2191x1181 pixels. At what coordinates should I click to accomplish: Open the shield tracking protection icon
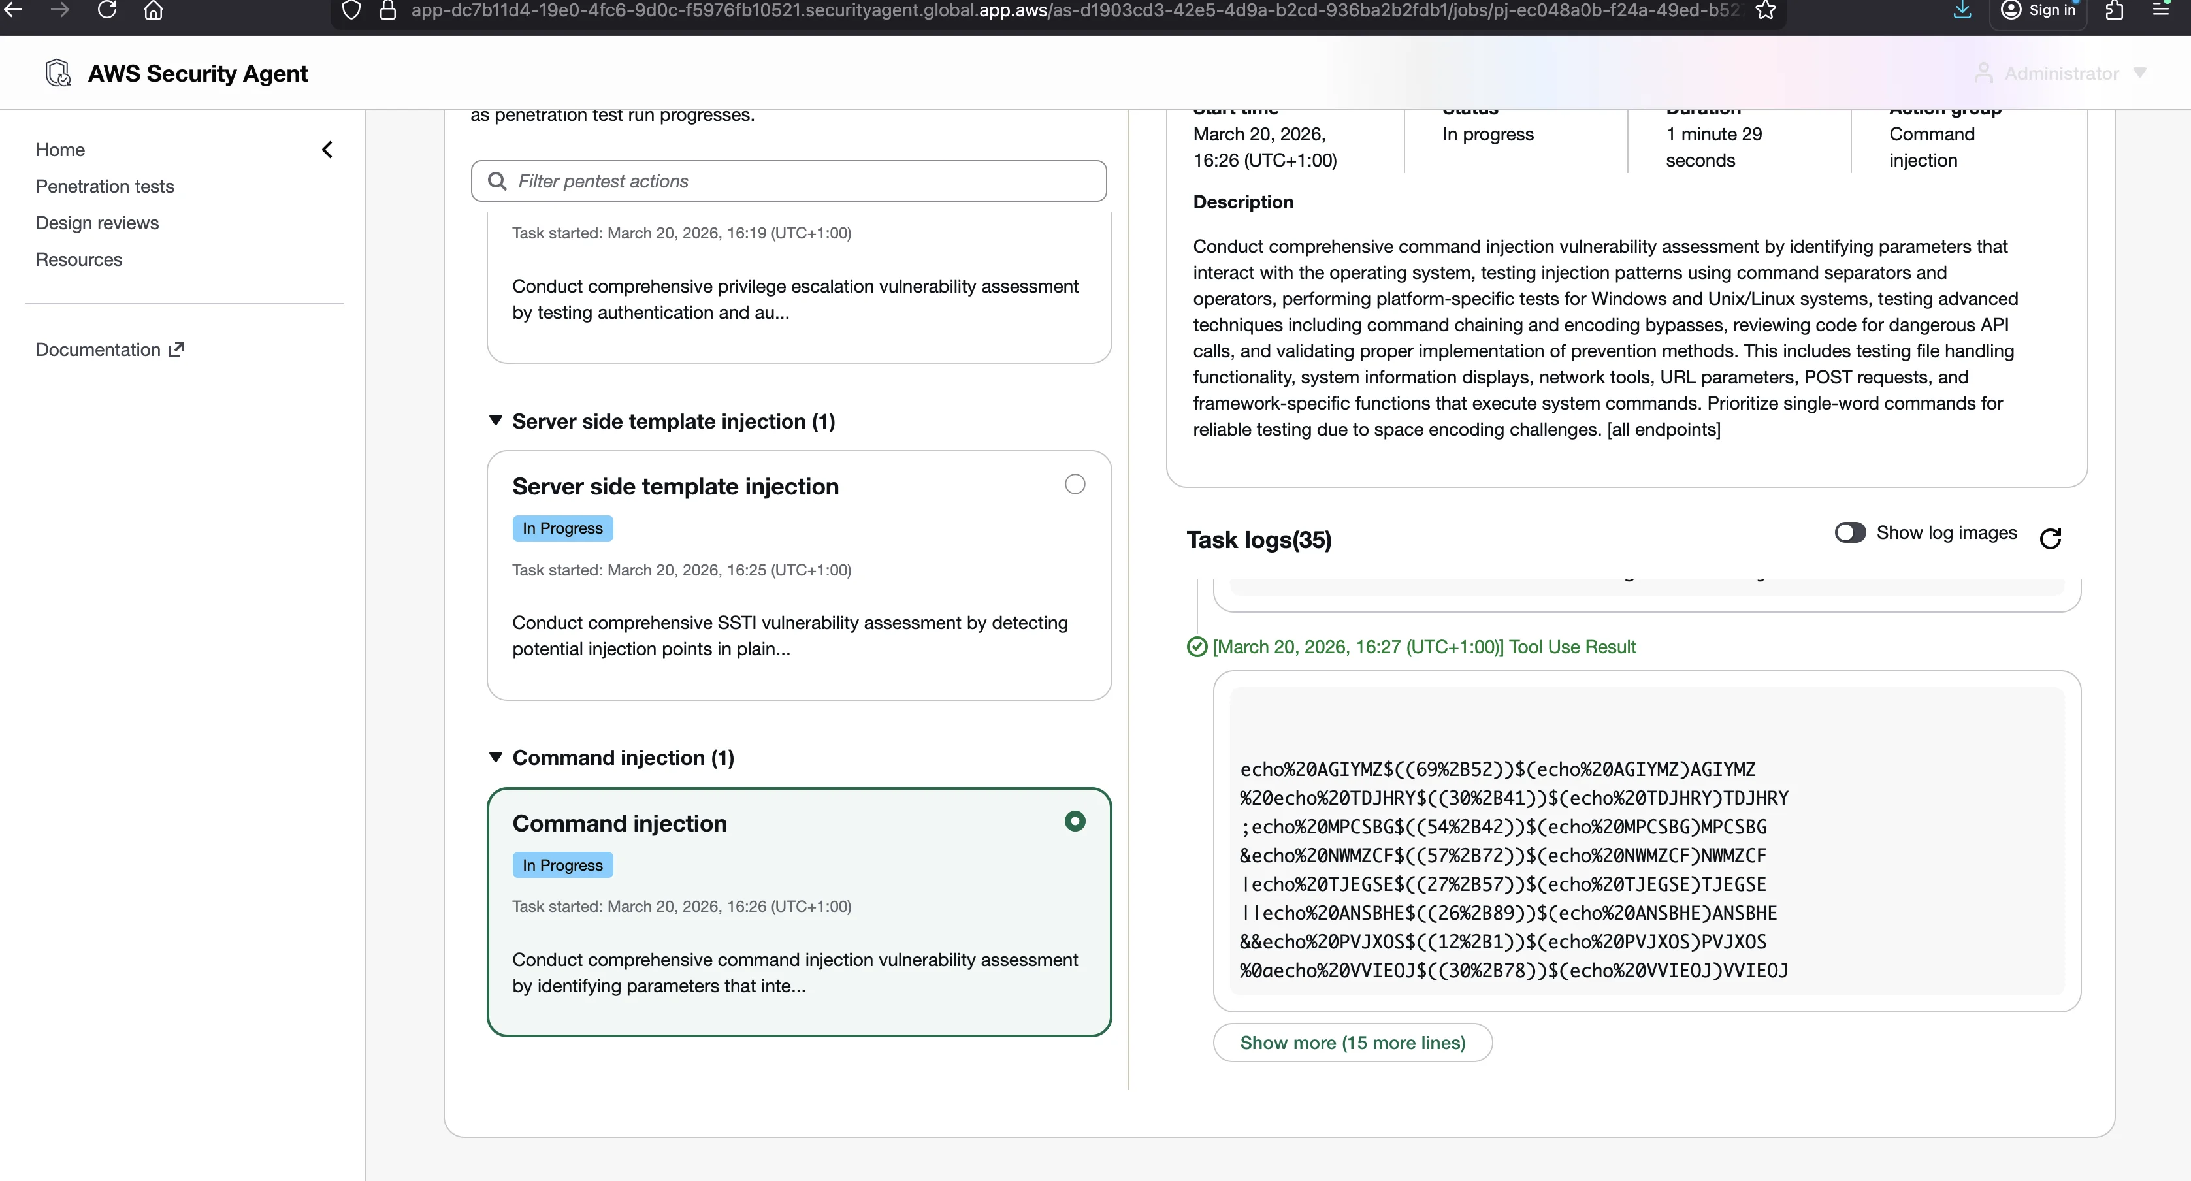(x=351, y=10)
